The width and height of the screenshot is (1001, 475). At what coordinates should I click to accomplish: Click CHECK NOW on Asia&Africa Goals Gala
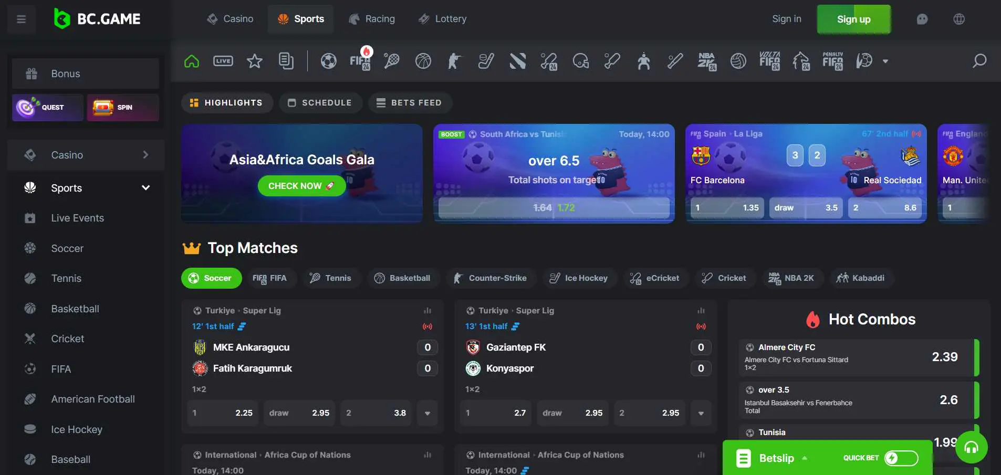click(301, 186)
